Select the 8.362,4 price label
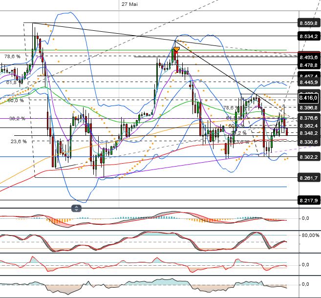This screenshot has width=321, height=298. pyautogui.click(x=309, y=126)
